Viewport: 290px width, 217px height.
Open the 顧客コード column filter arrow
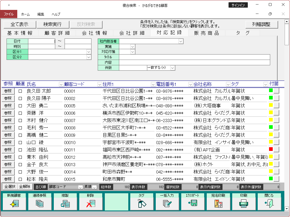99,84
